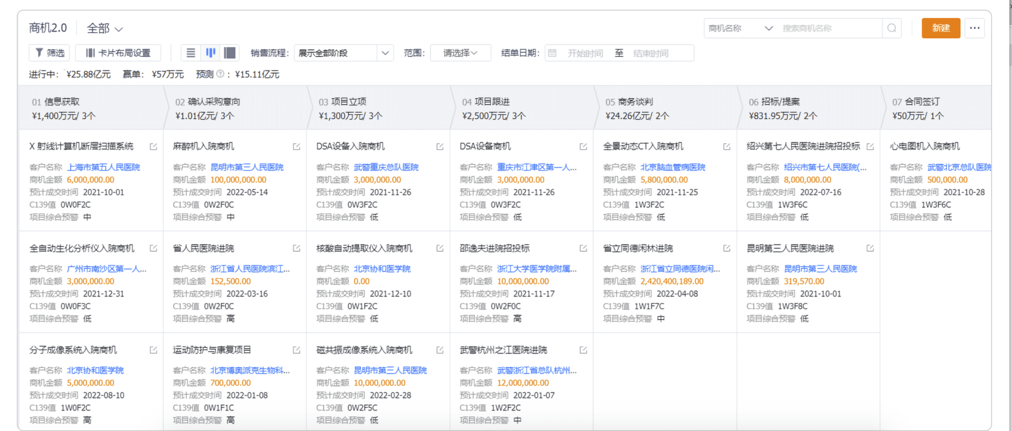The image size is (1012, 431).
Task: Open edit icon on 分子成像系统入院商机 card
Action: coord(154,350)
